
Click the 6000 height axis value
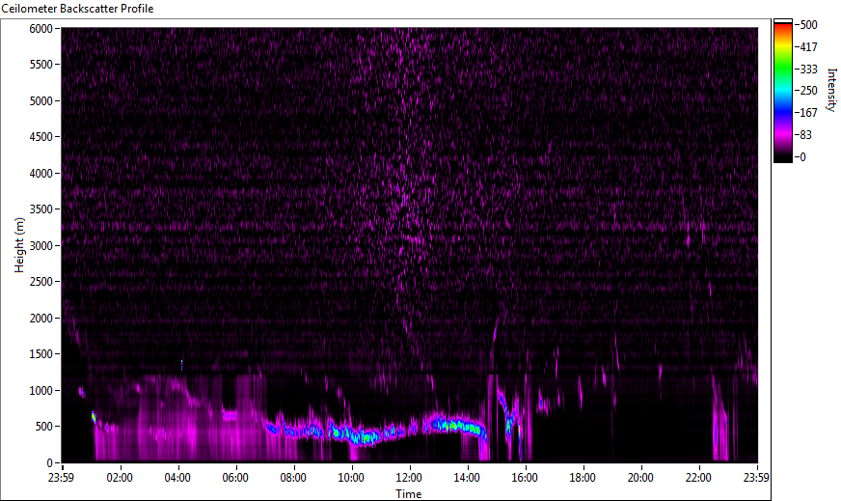click(x=41, y=28)
